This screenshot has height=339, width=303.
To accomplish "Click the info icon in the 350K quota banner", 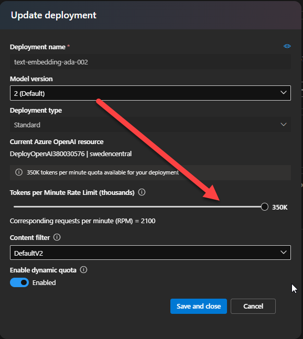I will pyautogui.click(x=19, y=172).
